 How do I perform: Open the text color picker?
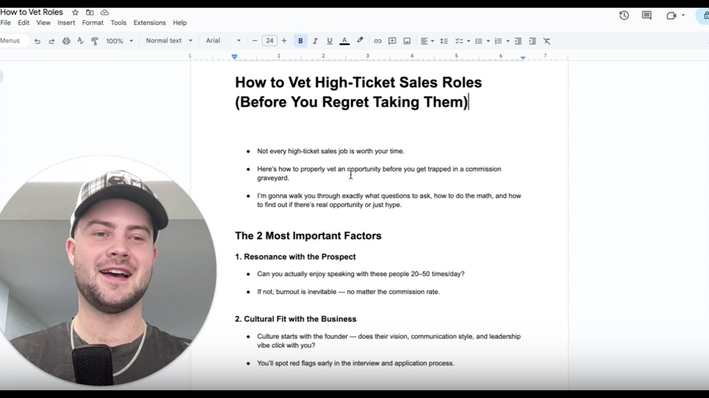coord(345,41)
